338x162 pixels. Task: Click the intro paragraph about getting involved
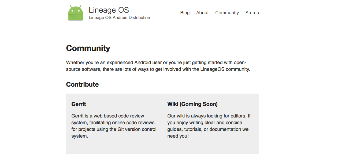(x=158, y=66)
